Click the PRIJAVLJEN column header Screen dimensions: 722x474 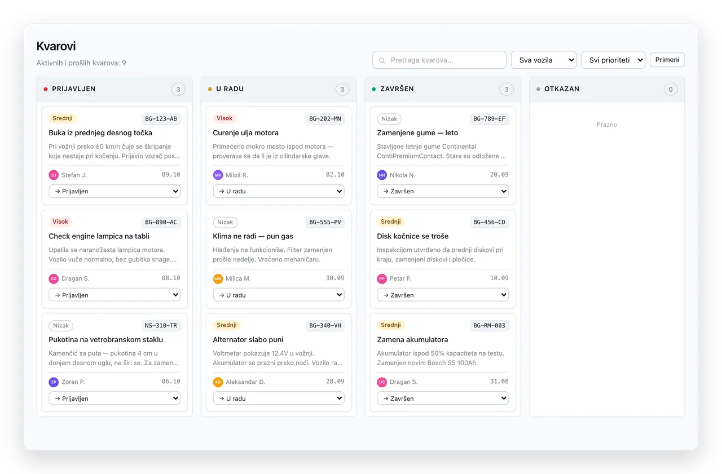click(x=115, y=89)
